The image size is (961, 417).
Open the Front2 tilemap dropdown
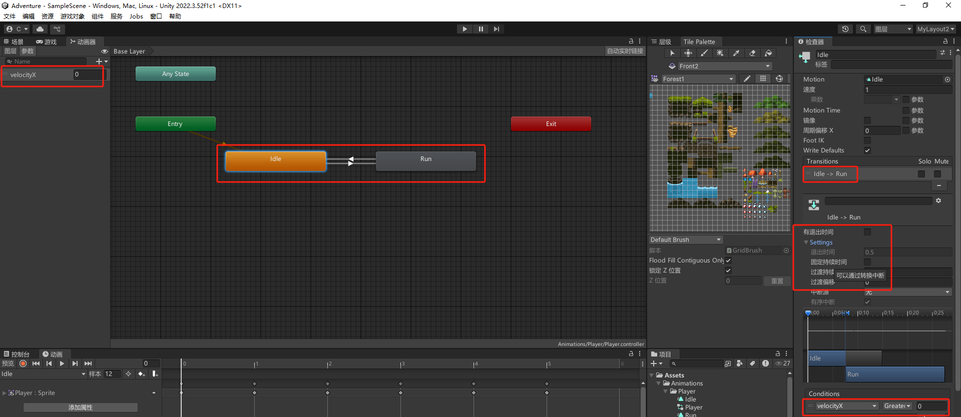(x=724, y=66)
